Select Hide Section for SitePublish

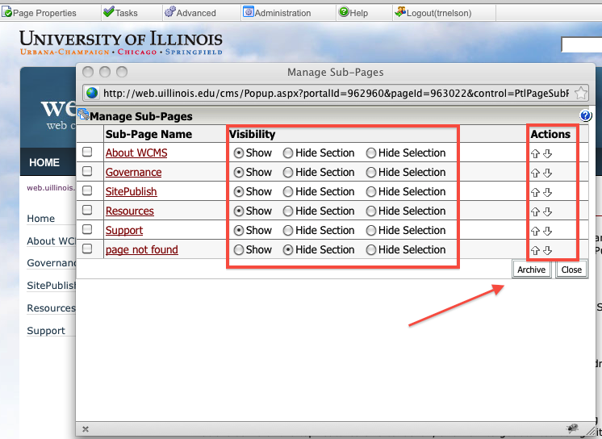click(288, 191)
